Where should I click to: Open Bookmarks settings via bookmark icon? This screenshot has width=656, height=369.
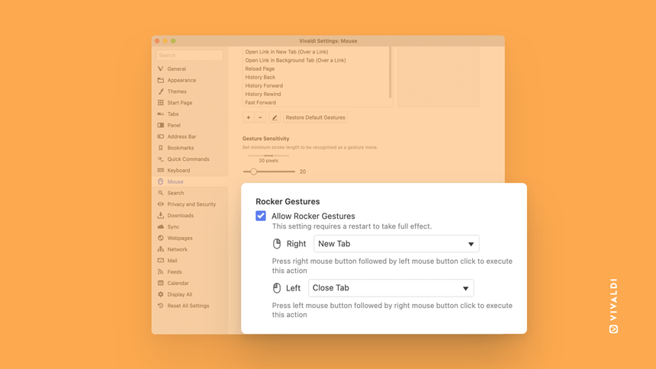coord(161,148)
